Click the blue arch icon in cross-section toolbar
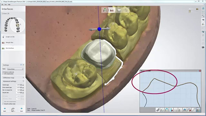206x116 pixels. pos(167,110)
